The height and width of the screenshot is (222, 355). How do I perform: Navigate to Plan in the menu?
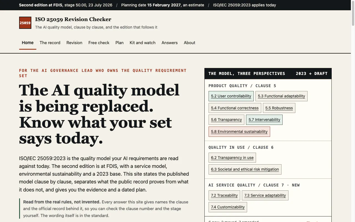[x=120, y=43]
